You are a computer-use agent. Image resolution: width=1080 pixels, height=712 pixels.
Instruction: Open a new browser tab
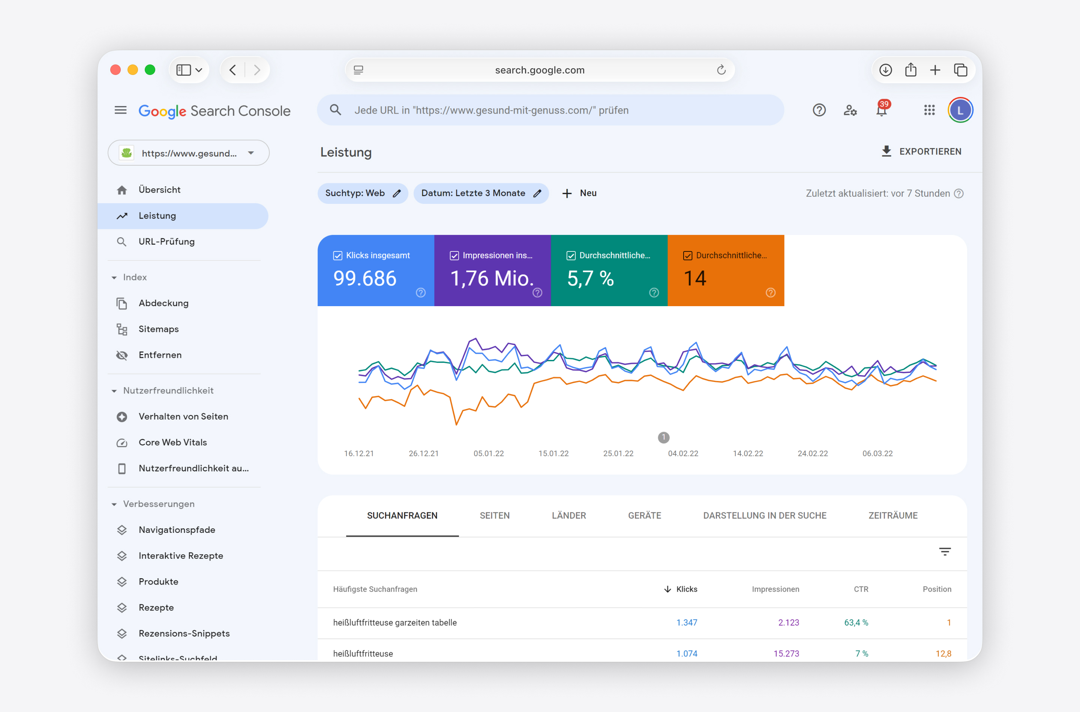[935, 70]
